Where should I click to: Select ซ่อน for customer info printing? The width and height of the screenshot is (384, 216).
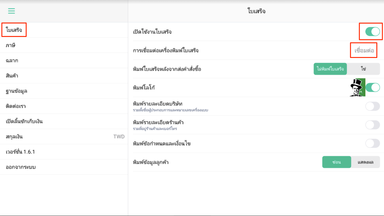pyautogui.click(x=337, y=162)
